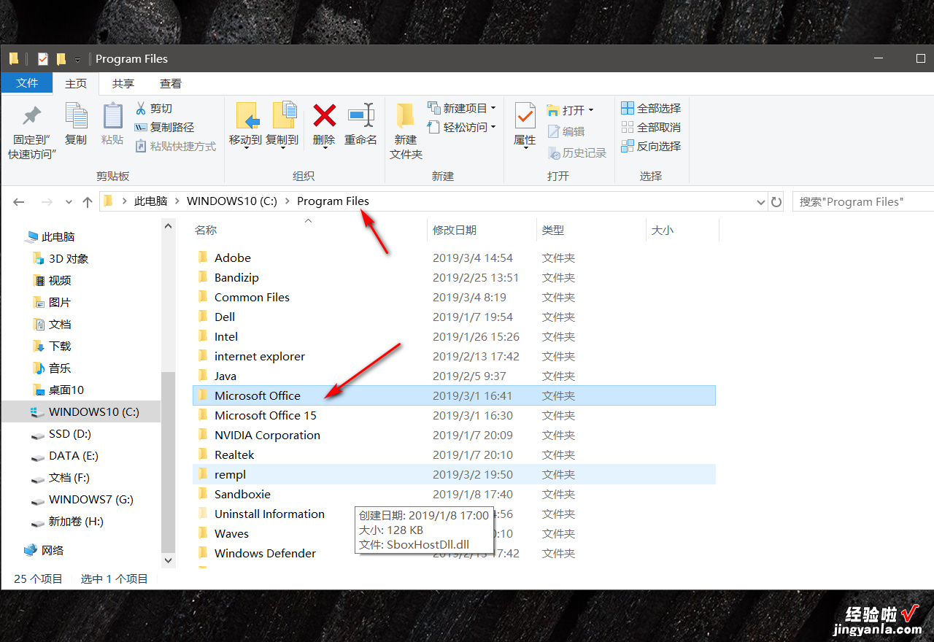The image size is (934, 642).
Task: Open the Delete (删除) dropdown arrow
Action: click(324, 147)
